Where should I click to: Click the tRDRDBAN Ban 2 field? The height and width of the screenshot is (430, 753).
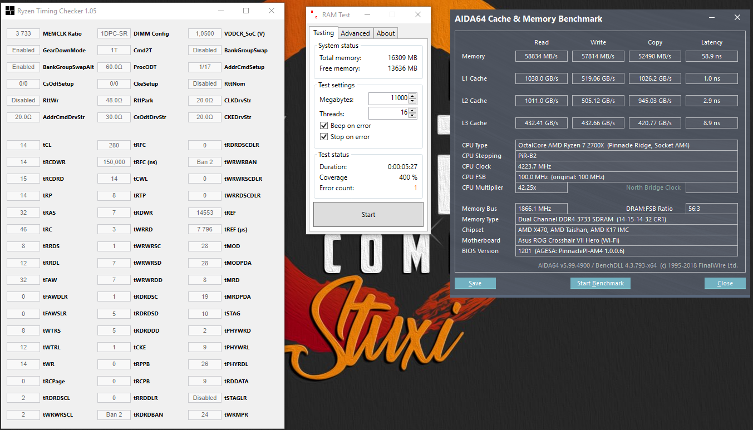pyautogui.click(x=114, y=414)
